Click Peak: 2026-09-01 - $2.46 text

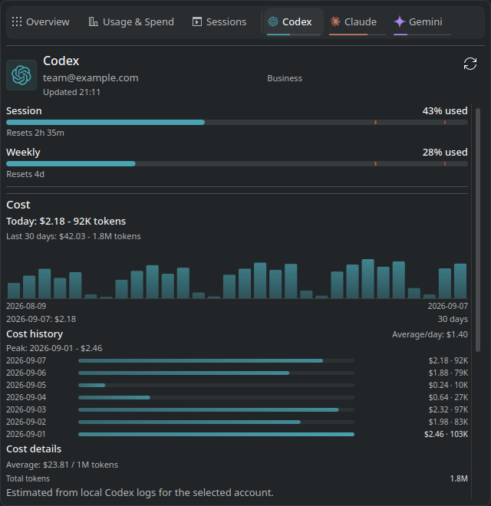pos(54,348)
